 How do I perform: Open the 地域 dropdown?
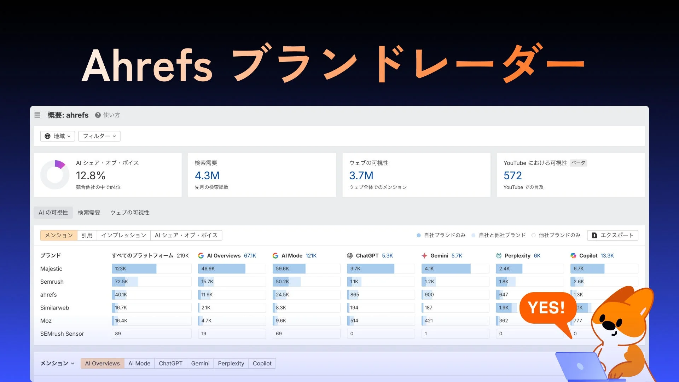point(57,136)
